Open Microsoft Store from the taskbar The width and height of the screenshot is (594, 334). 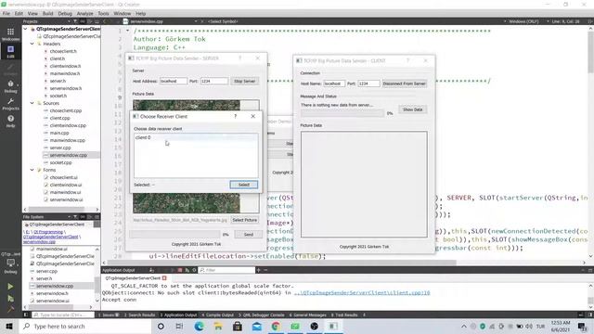238,326
